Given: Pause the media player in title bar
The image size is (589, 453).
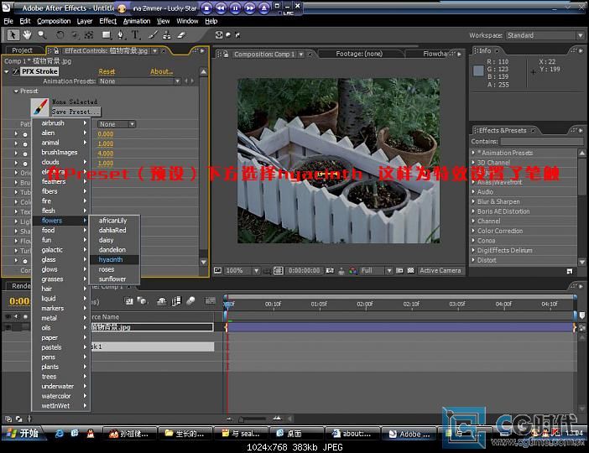Looking at the screenshot, I should coord(235,8).
